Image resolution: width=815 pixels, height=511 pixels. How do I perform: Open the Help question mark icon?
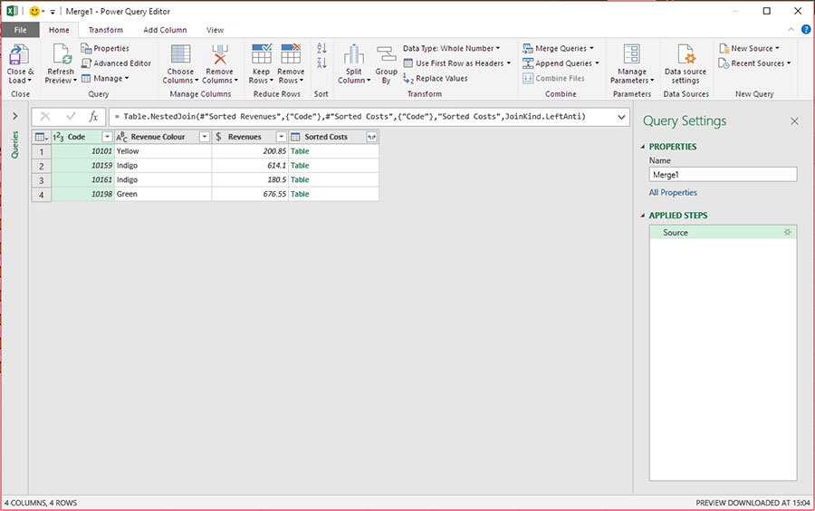coord(806,30)
